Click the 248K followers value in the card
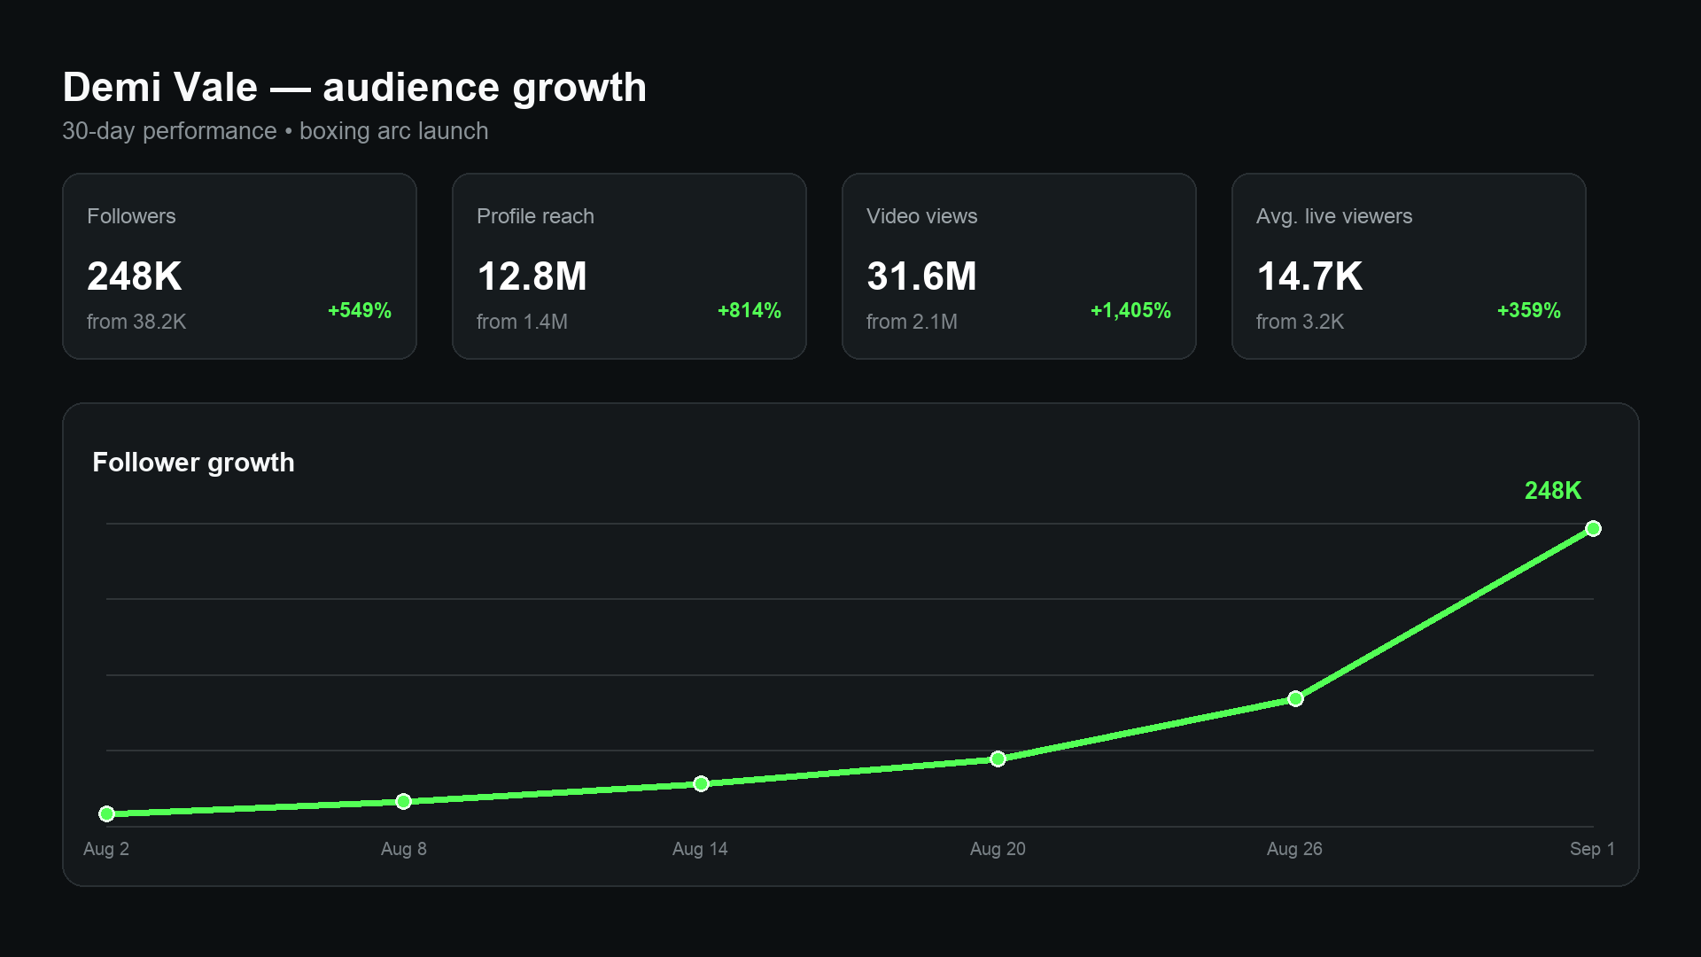 (135, 276)
